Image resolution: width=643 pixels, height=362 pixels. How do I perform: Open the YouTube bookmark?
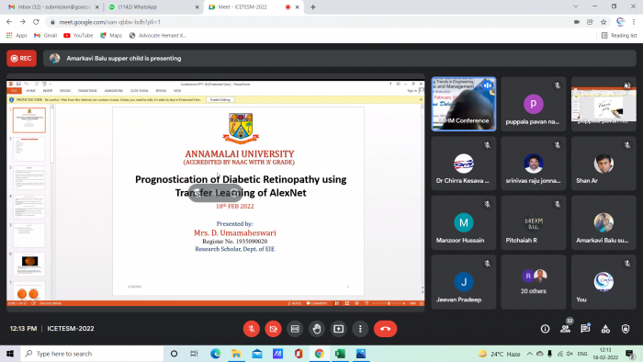tap(78, 36)
